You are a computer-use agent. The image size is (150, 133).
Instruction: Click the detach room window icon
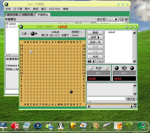point(122,19)
